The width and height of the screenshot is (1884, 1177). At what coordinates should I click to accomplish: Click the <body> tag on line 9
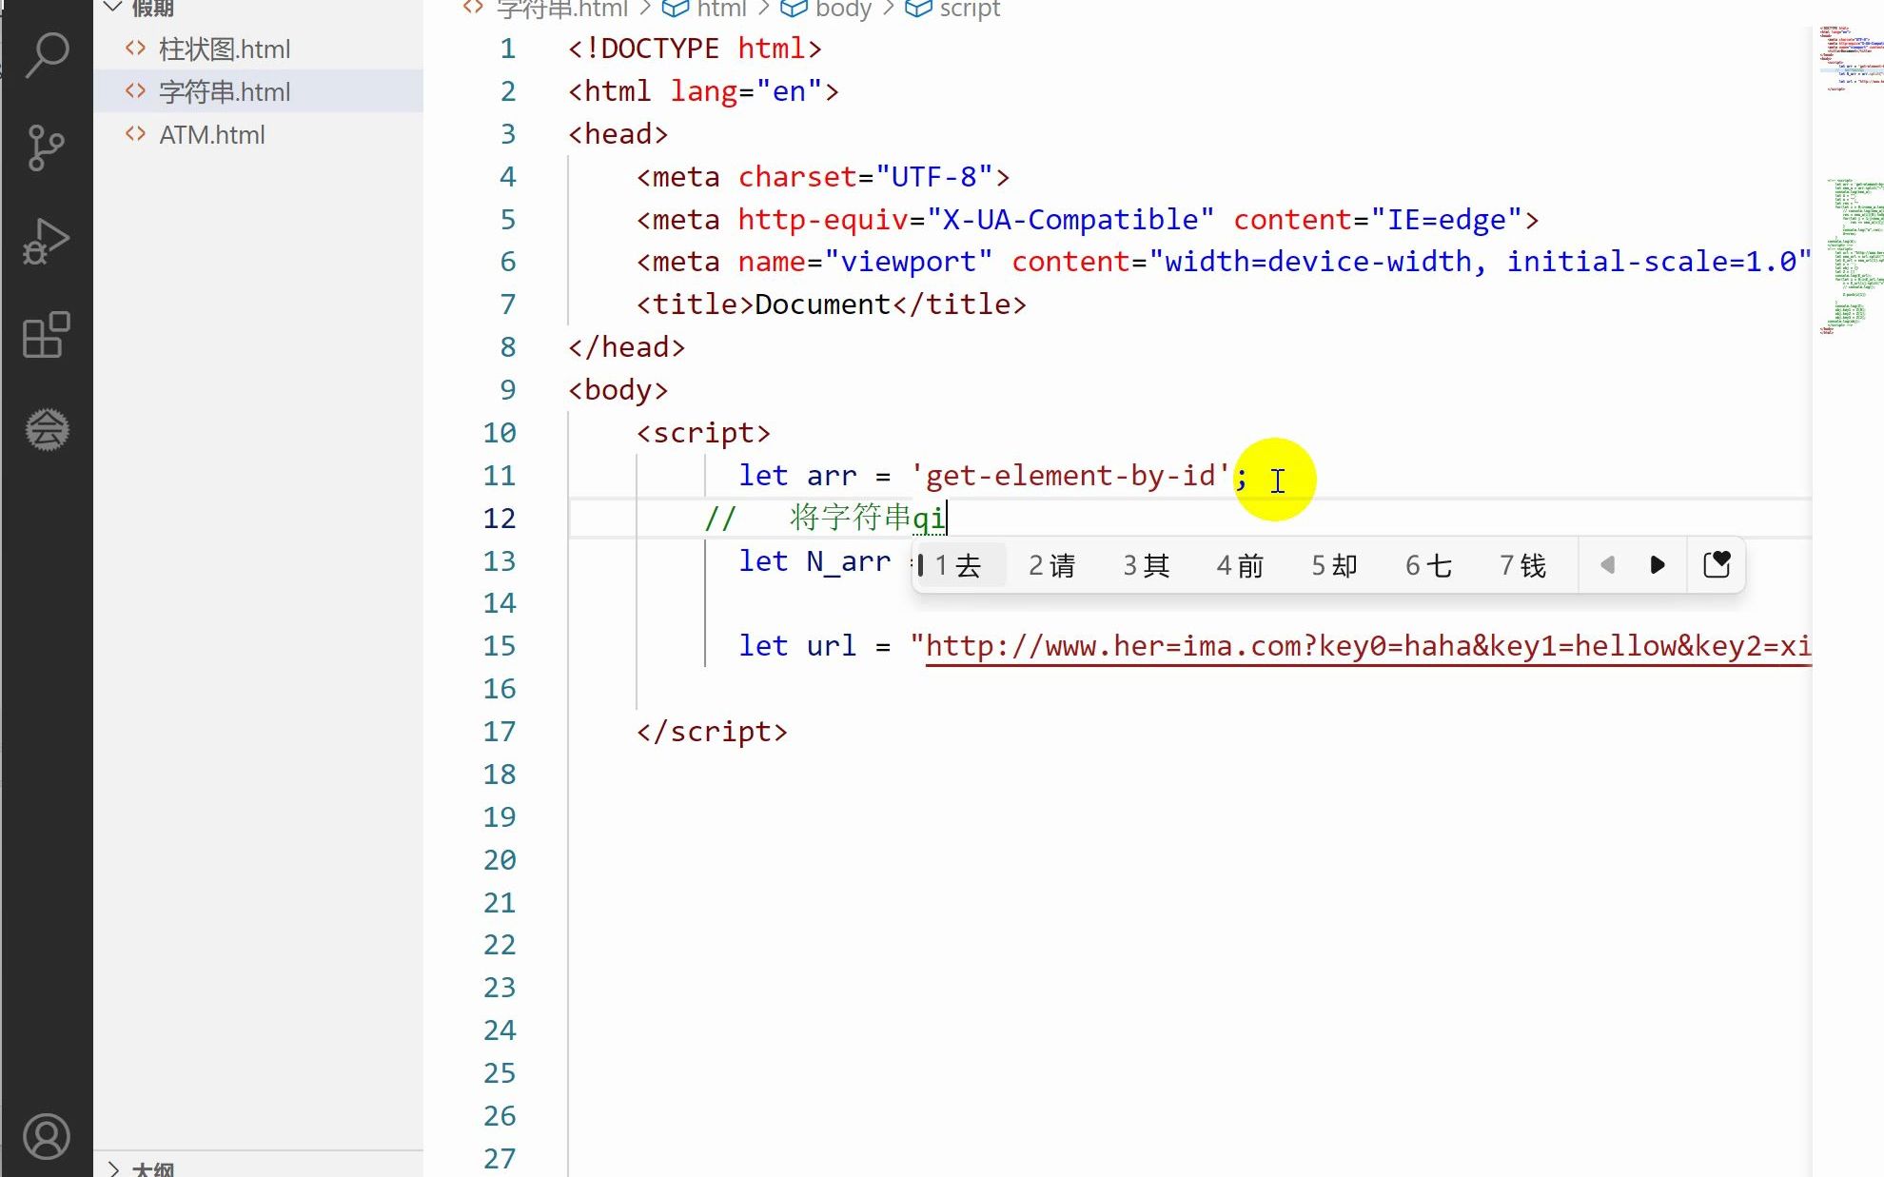[x=618, y=389]
